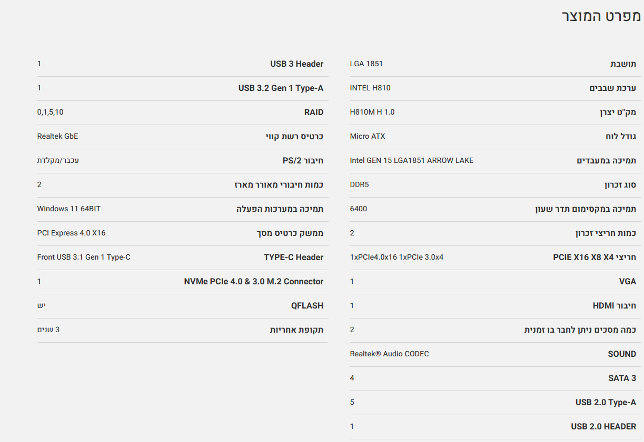This screenshot has height=442, width=644.
Task: Select the Windows 11 64BIT value
Action: 69,209
